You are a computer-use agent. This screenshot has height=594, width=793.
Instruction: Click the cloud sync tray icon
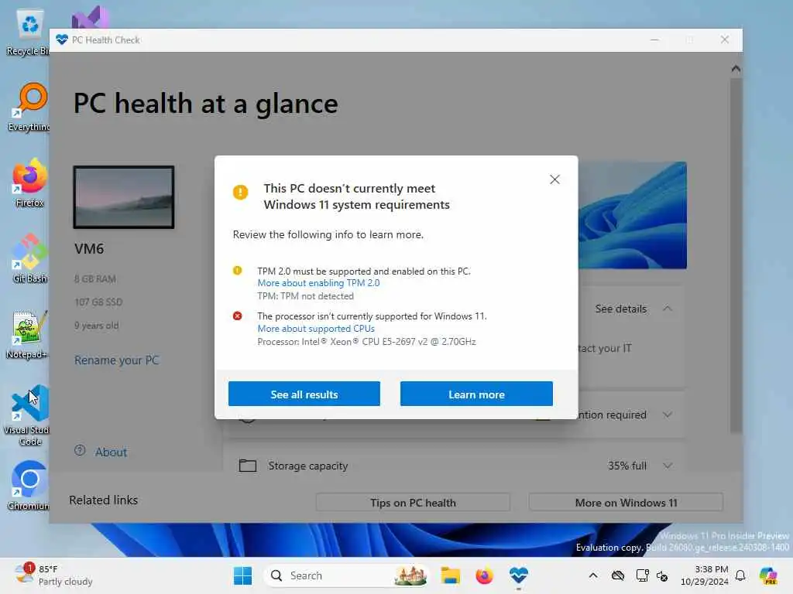click(x=617, y=575)
